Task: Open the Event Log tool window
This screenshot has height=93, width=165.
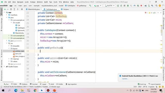Action: tap(142, 84)
